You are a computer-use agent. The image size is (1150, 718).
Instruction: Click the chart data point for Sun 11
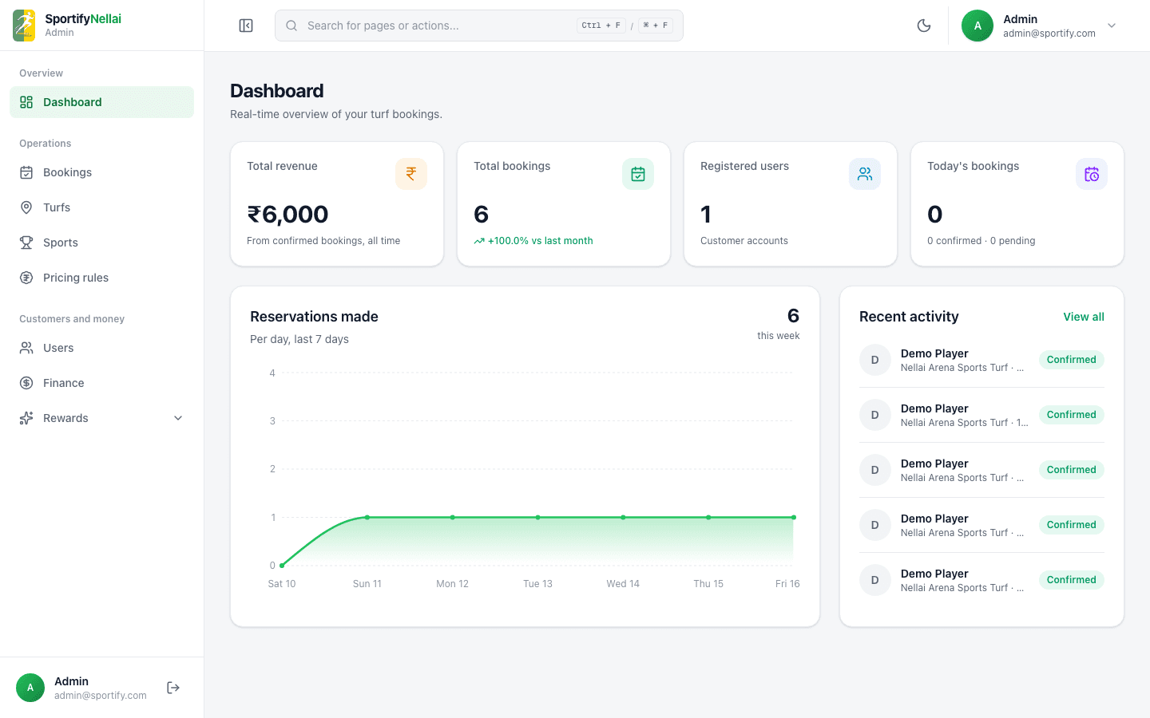367,517
